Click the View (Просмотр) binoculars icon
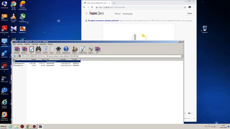 (38, 50)
